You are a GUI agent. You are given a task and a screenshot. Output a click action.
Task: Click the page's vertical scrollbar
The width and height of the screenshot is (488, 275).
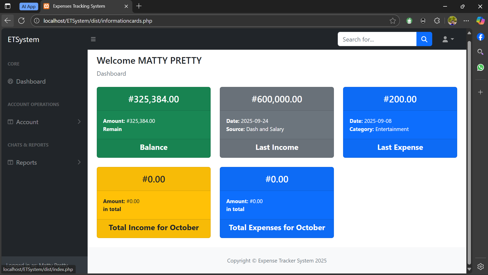(x=469, y=153)
